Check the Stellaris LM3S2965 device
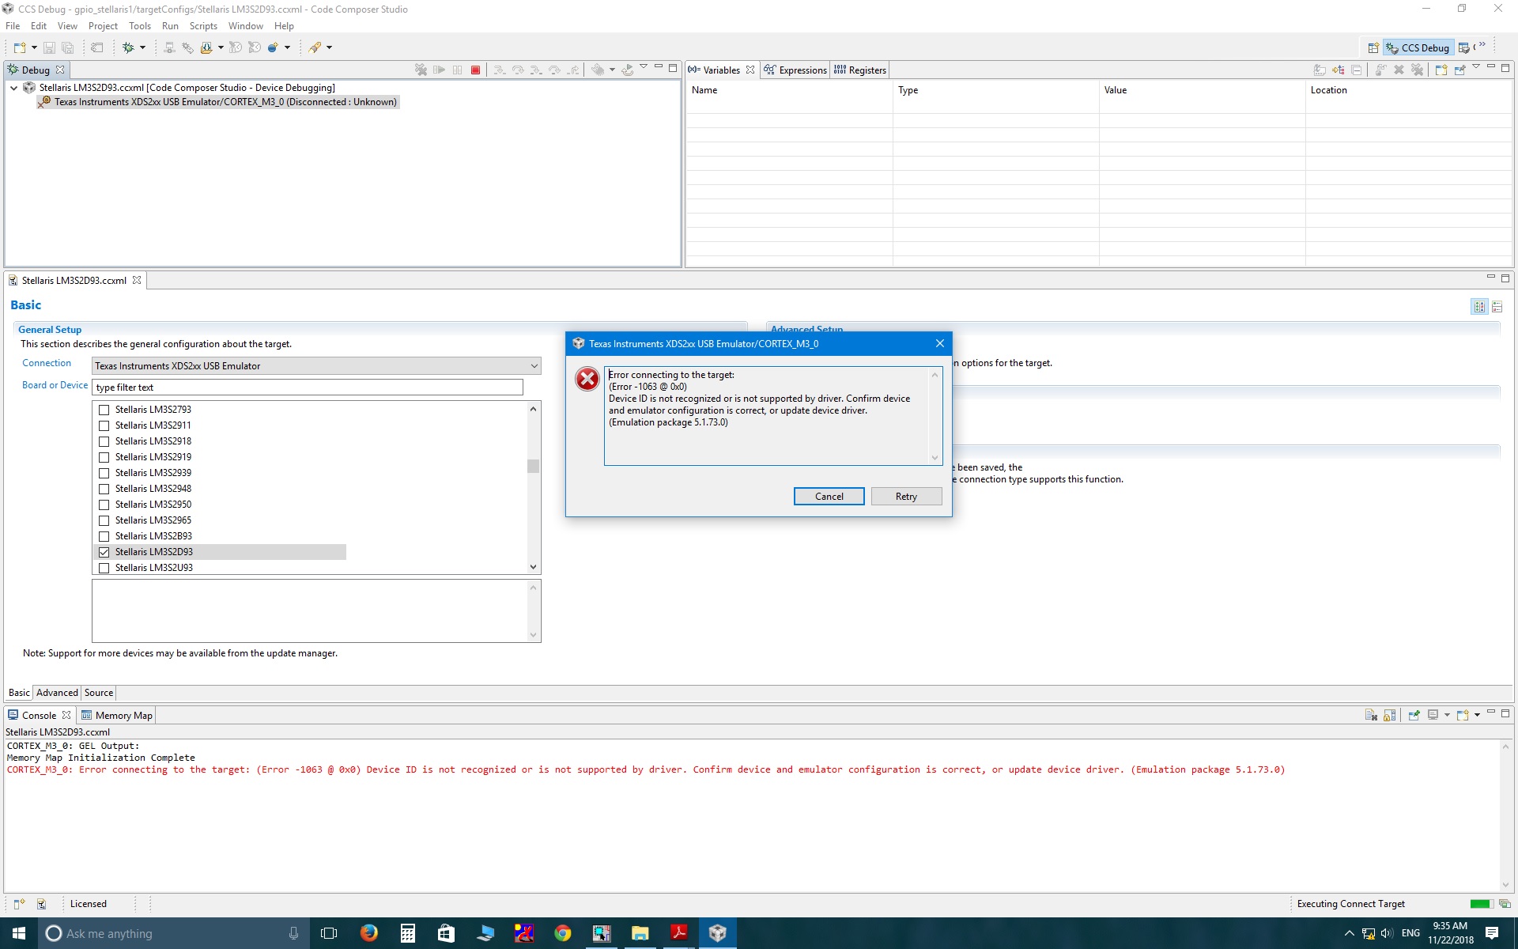 pos(104,520)
